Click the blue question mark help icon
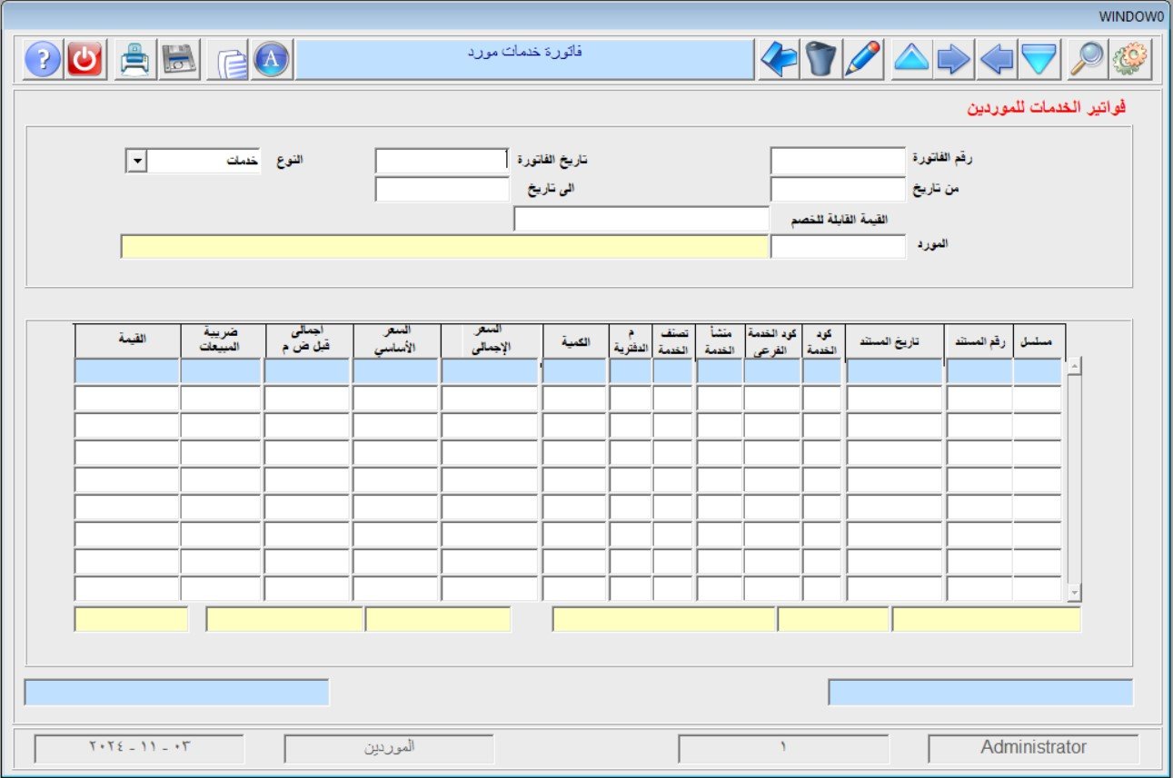Viewport: 1173px width, 778px height. tap(43, 60)
